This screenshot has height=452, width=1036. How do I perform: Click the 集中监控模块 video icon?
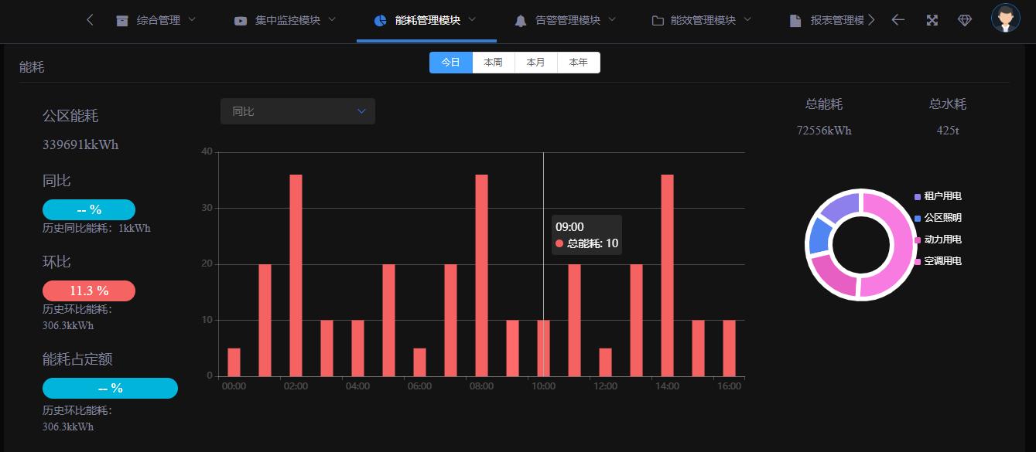tap(241, 21)
